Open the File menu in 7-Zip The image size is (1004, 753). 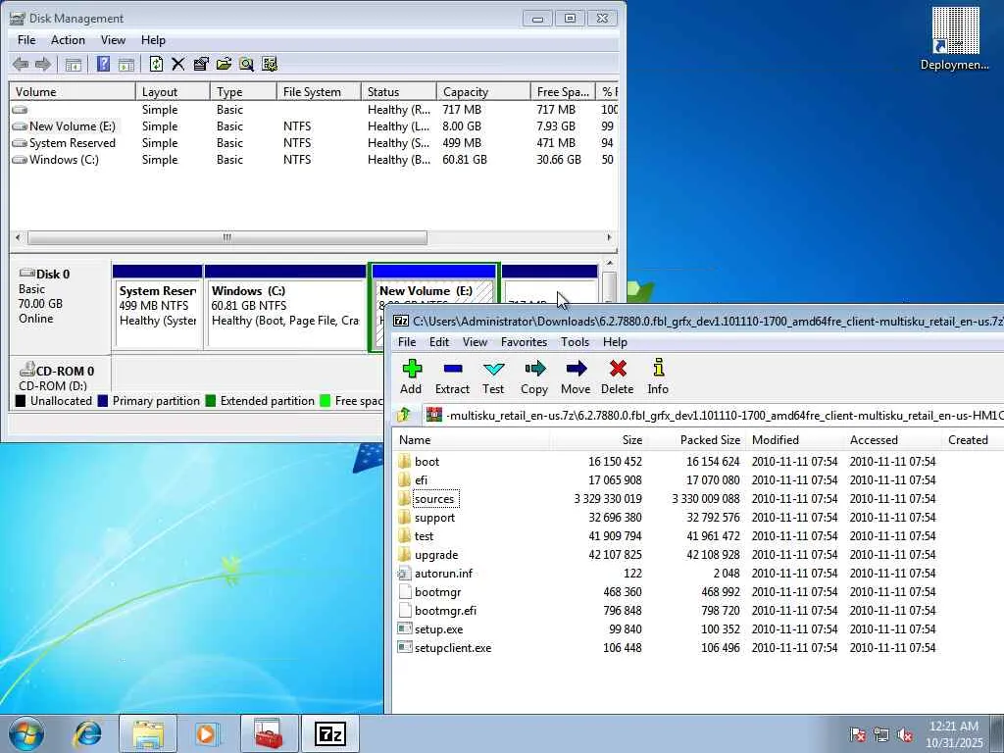[x=407, y=342]
